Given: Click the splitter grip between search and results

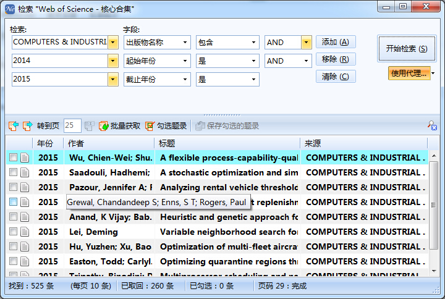Looking at the screenshot, I should pyautogui.click(x=222, y=115).
